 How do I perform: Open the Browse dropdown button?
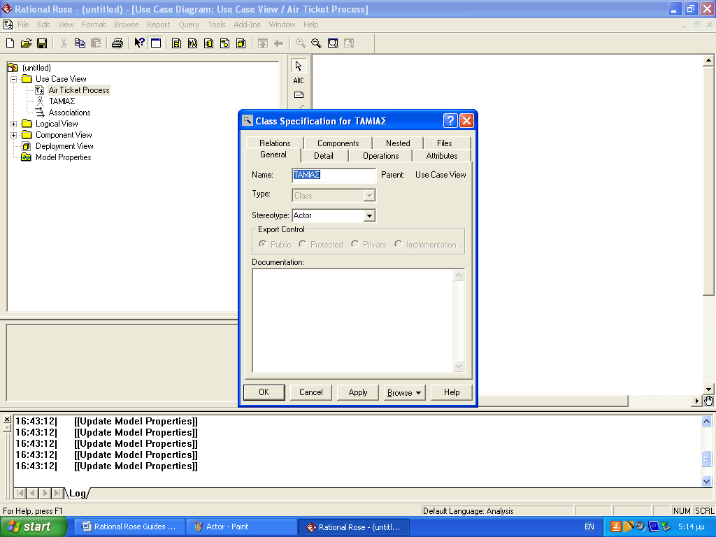point(404,393)
